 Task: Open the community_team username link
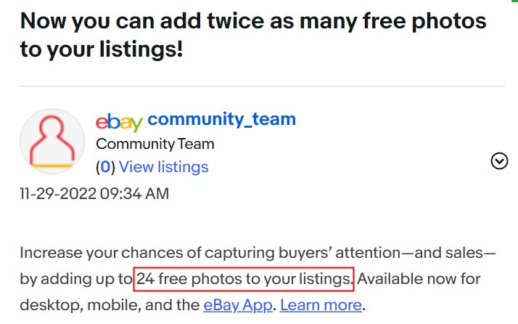pyautogui.click(x=221, y=119)
